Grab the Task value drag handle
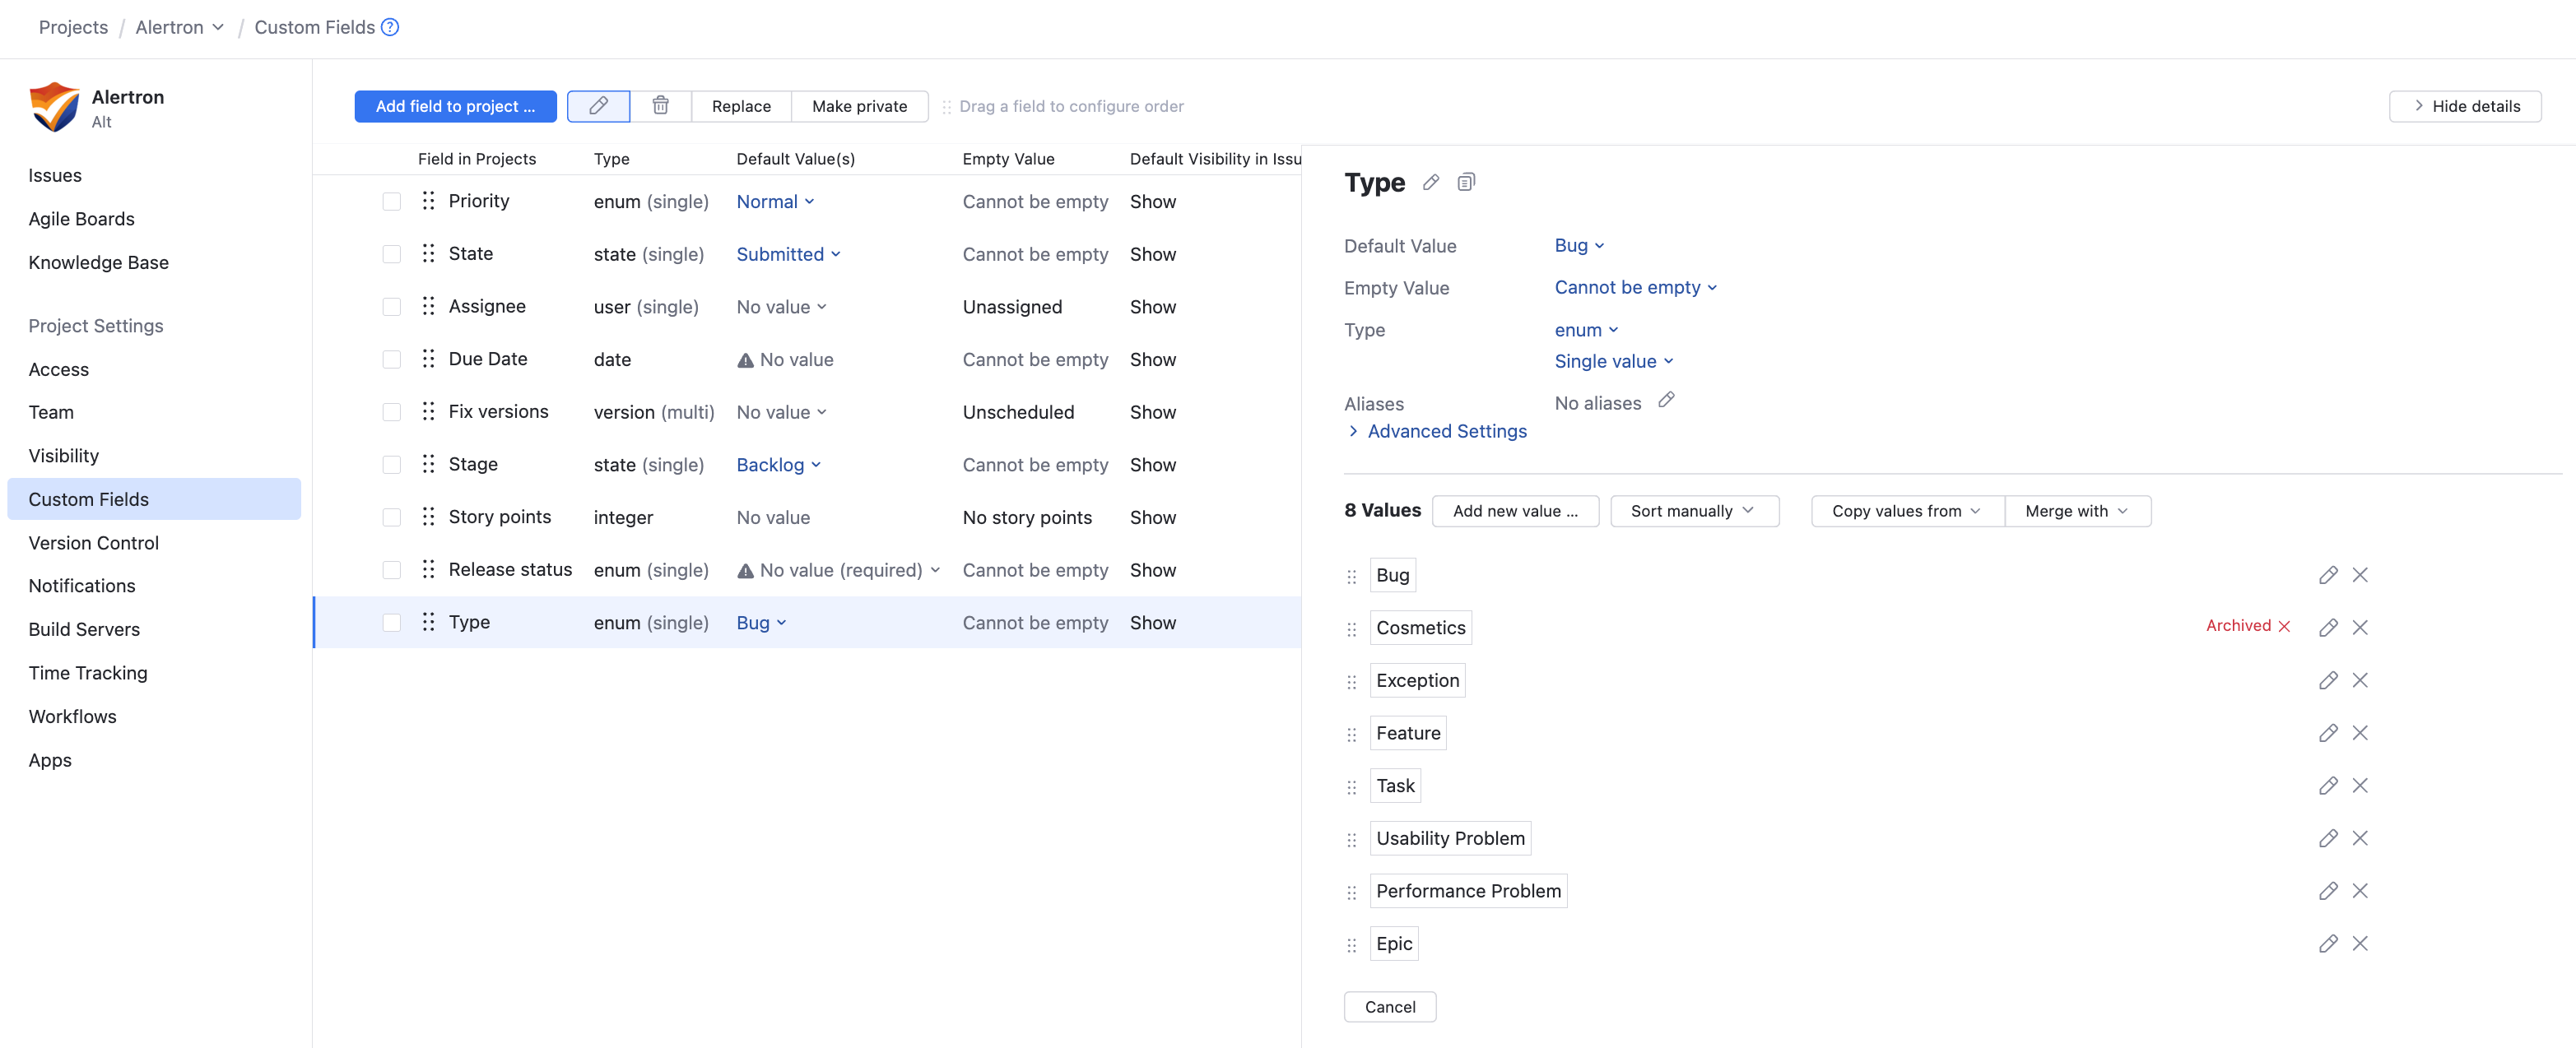Image resolution: width=2576 pixels, height=1048 pixels. 1351,787
